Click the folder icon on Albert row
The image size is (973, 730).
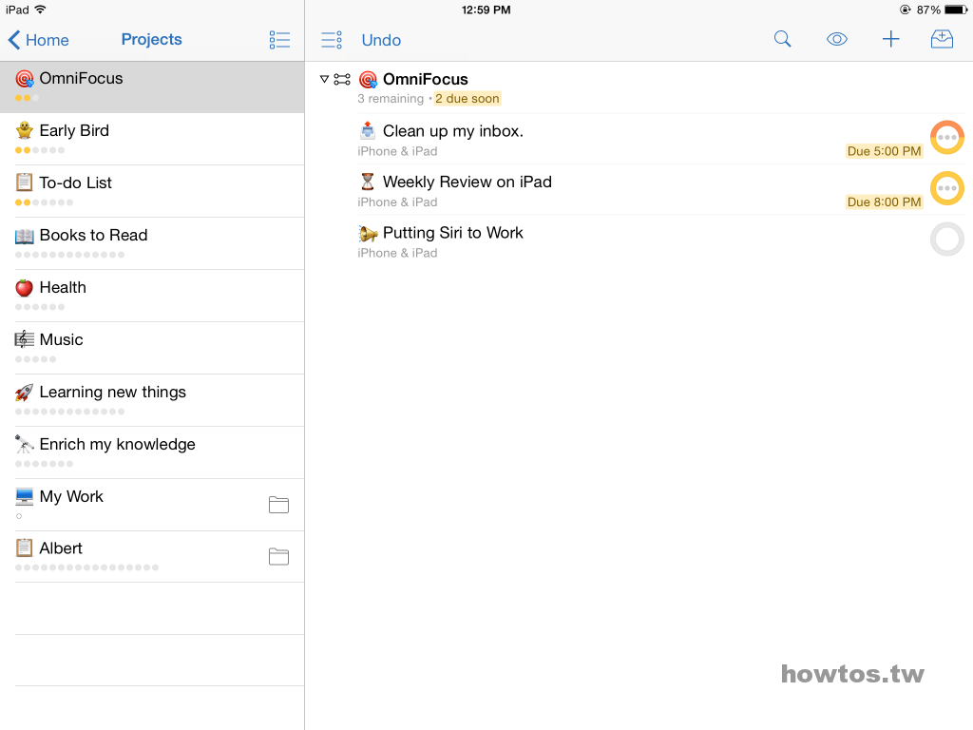pos(278,556)
